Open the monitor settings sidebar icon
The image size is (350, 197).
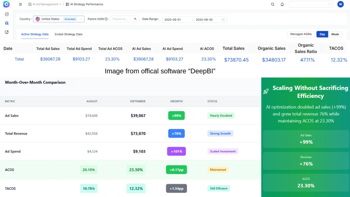pos(7,32)
